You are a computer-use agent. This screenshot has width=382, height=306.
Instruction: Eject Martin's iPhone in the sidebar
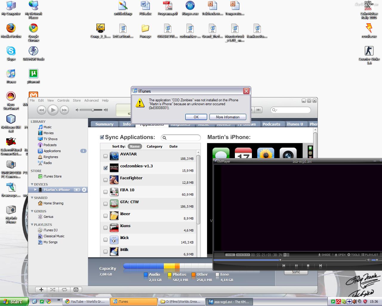pos(84,190)
